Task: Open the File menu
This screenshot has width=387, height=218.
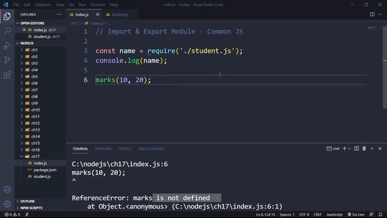Action: pos(16,5)
